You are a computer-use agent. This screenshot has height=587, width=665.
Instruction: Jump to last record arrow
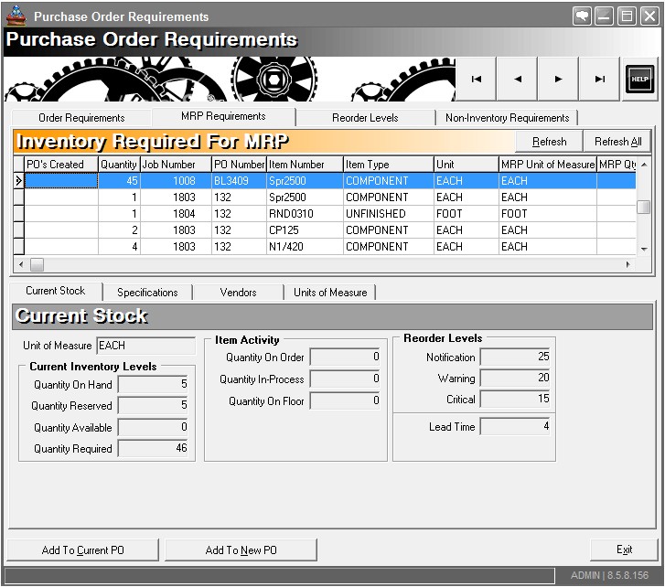coord(600,80)
